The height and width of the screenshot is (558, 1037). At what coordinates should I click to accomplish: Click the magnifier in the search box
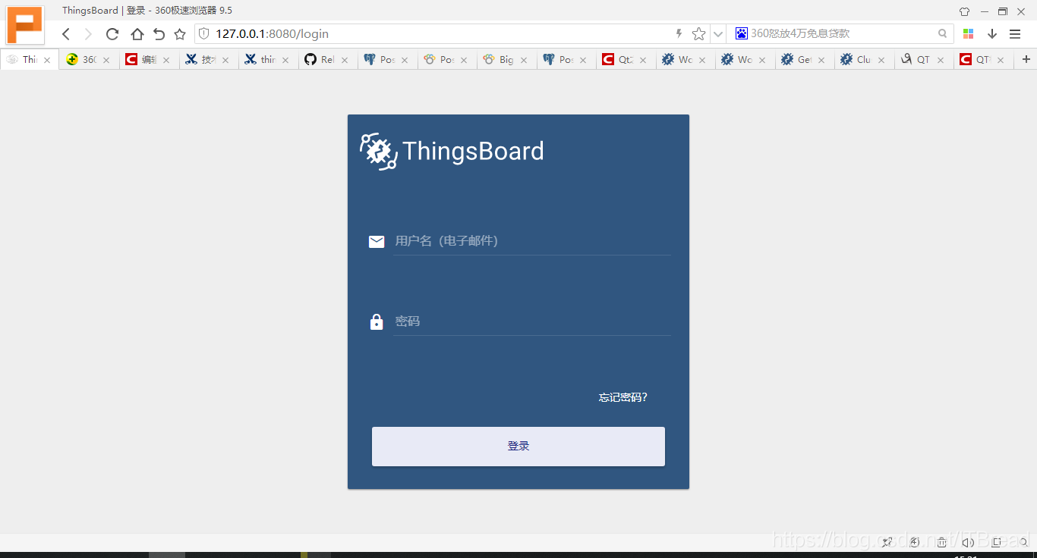(942, 33)
